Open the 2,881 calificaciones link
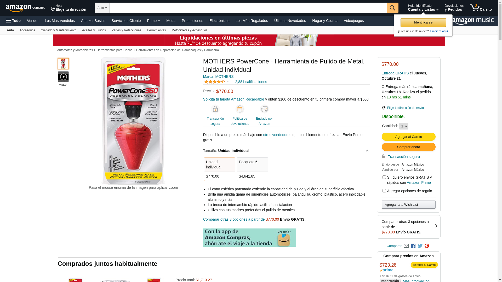This screenshot has width=502, height=282. 251,82
